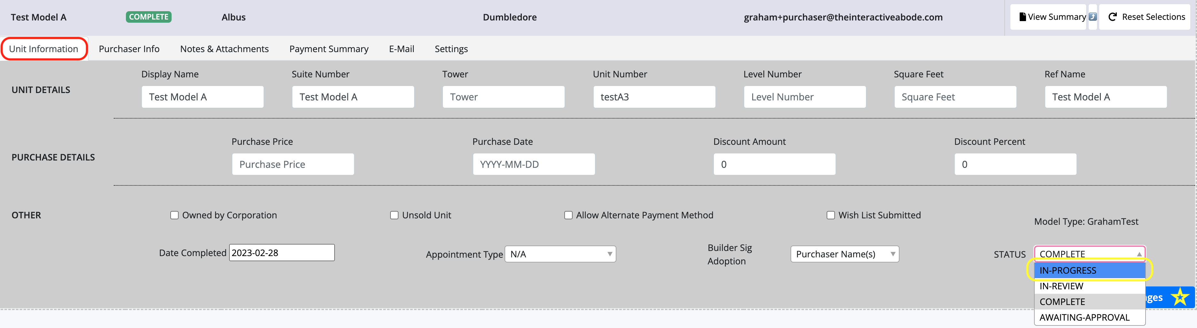
Task: Focus the Suite Number field
Action: click(x=353, y=97)
